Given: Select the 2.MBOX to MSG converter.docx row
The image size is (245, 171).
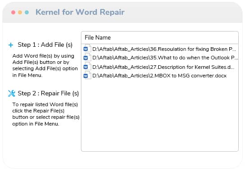Looking at the screenshot, I should 160,76.
